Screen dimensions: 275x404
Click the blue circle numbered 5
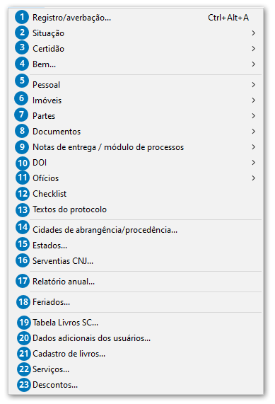pyautogui.click(x=22, y=81)
